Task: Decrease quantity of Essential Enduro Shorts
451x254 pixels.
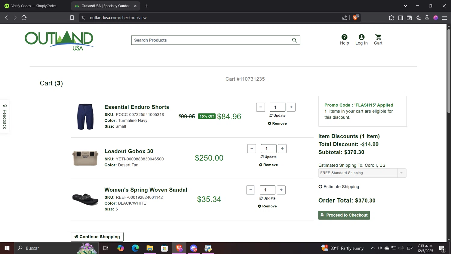Action: click(x=260, y=107)
